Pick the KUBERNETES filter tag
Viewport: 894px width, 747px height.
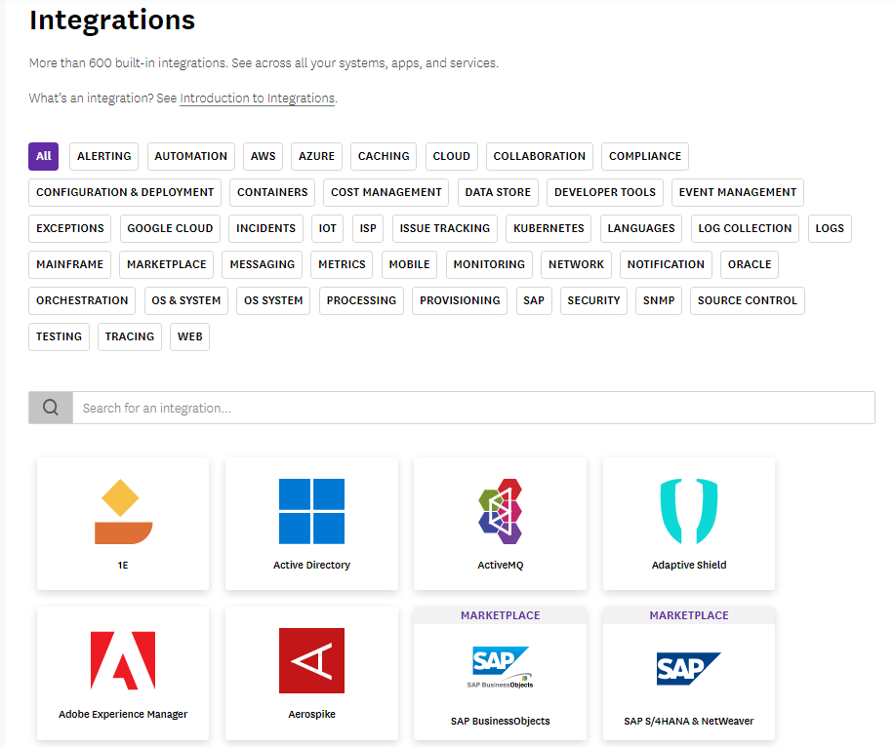[x=549, y=228]
